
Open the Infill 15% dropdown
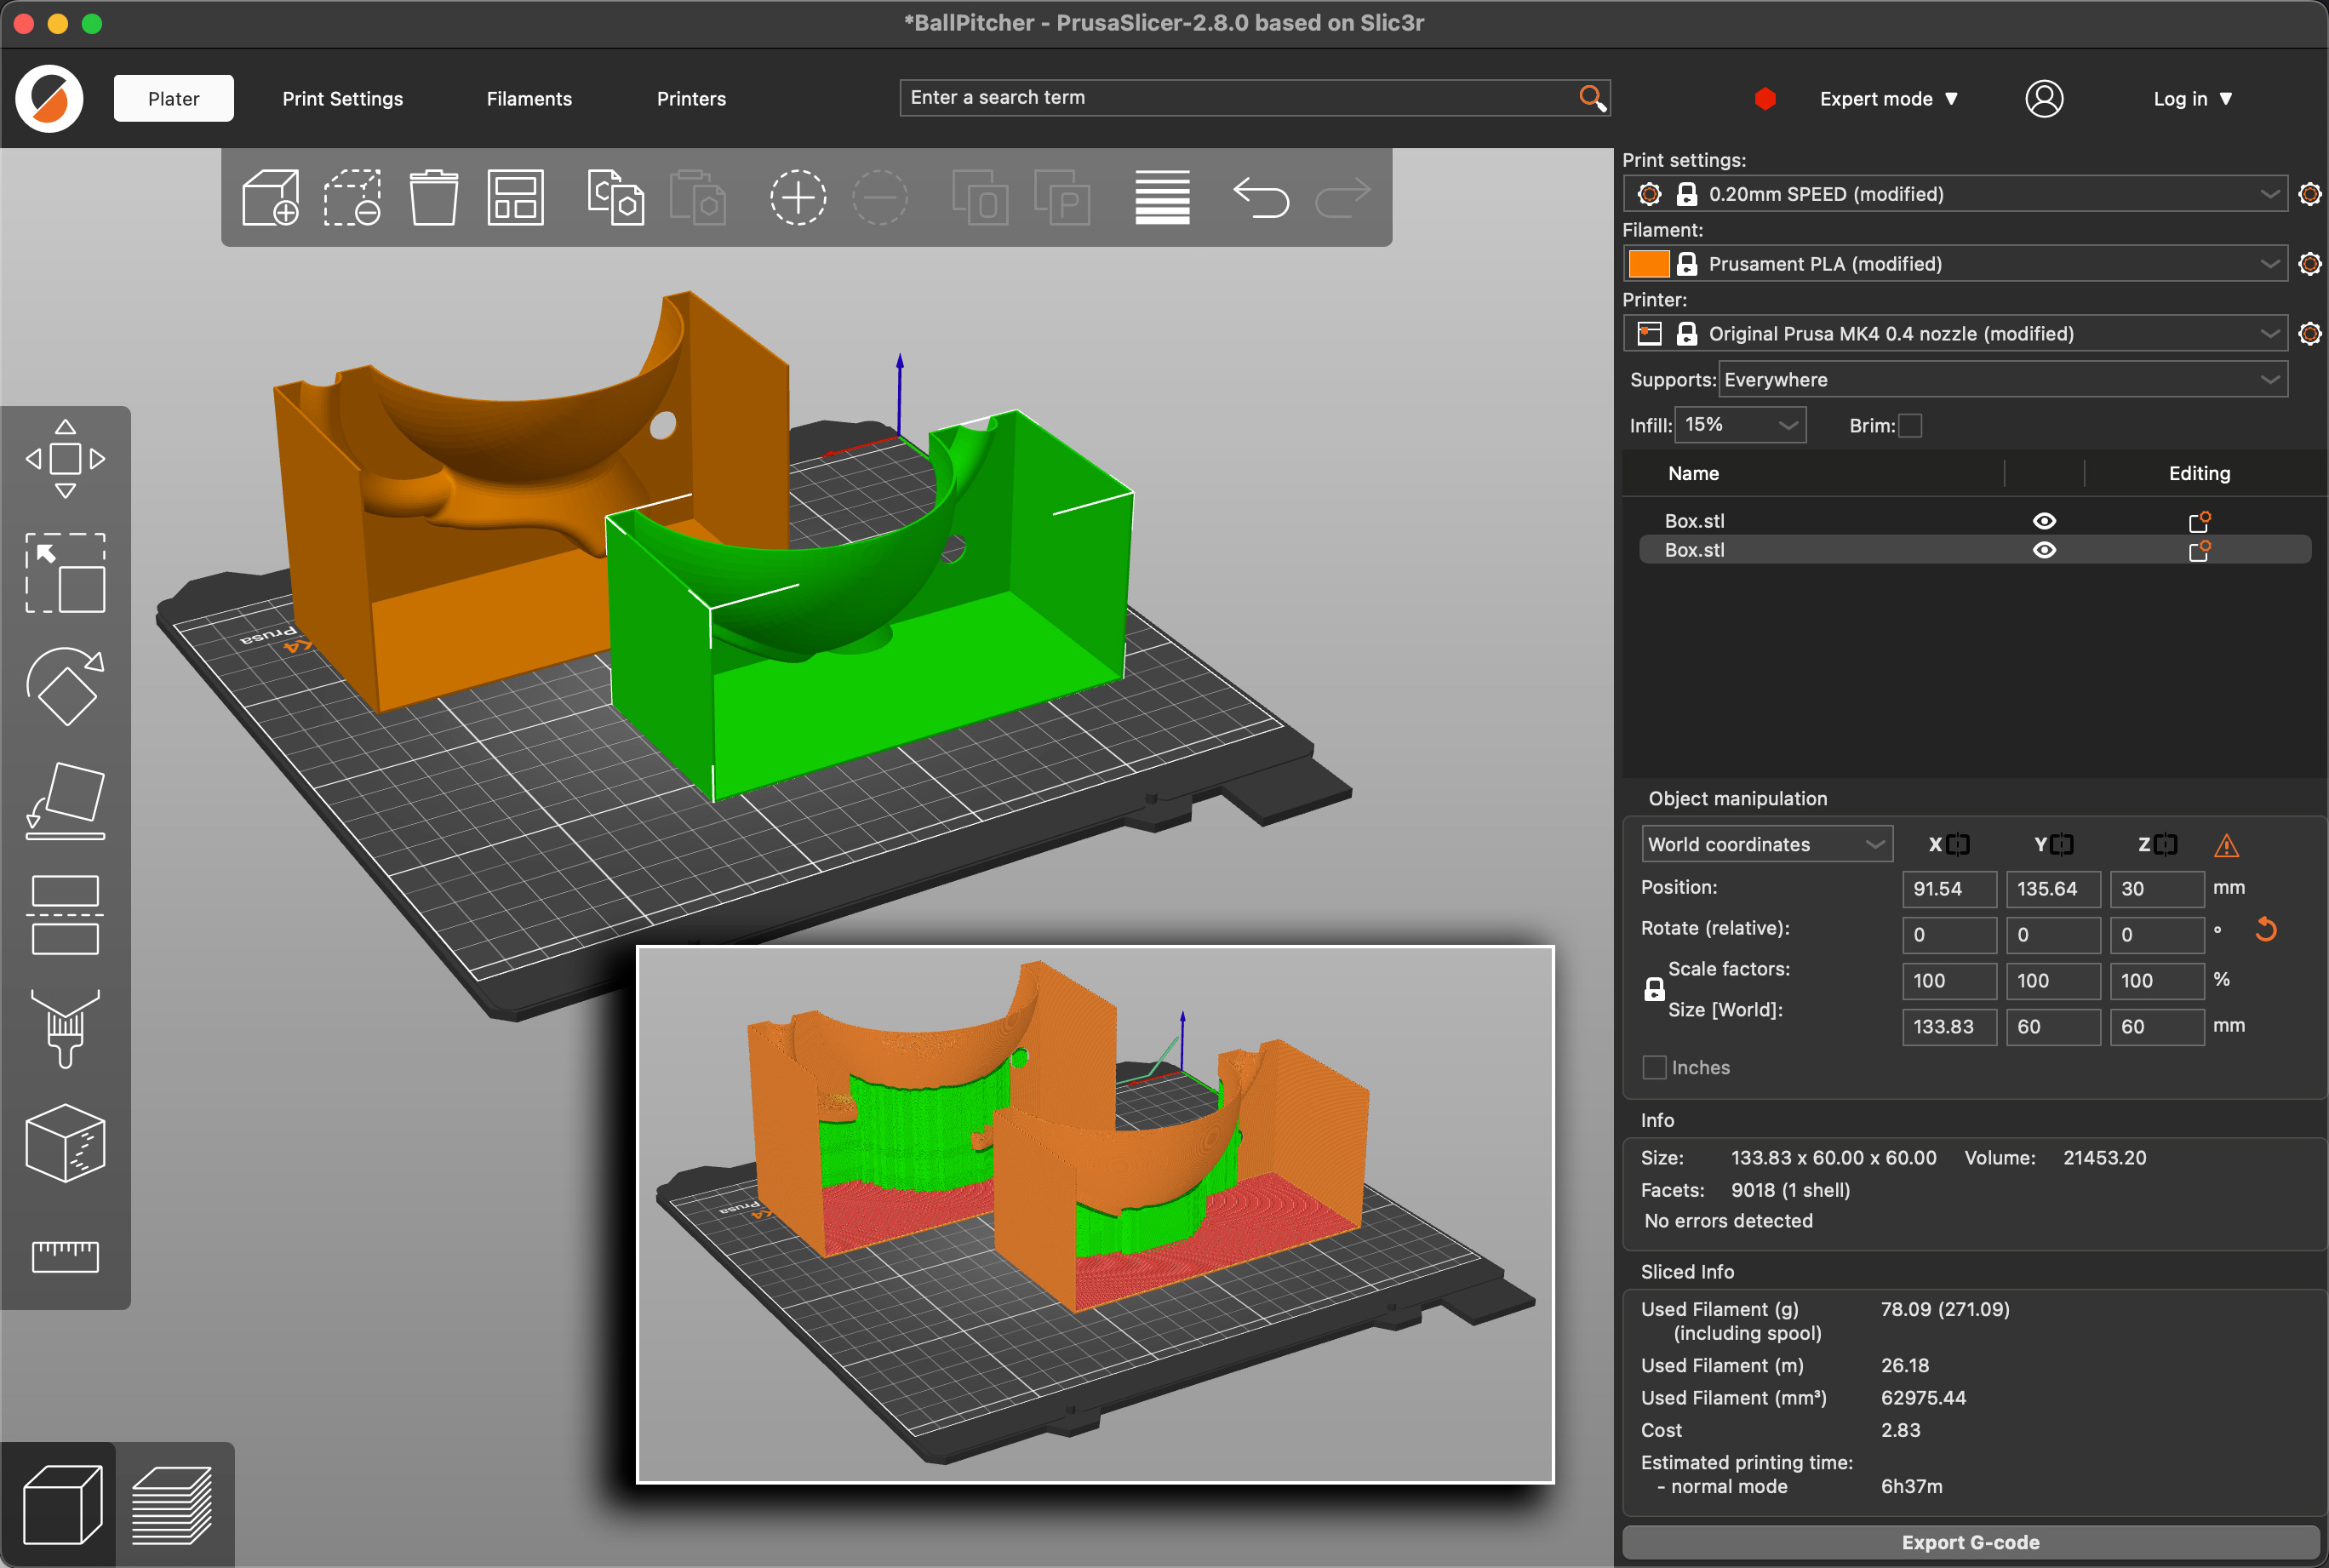pos(1741,425)
